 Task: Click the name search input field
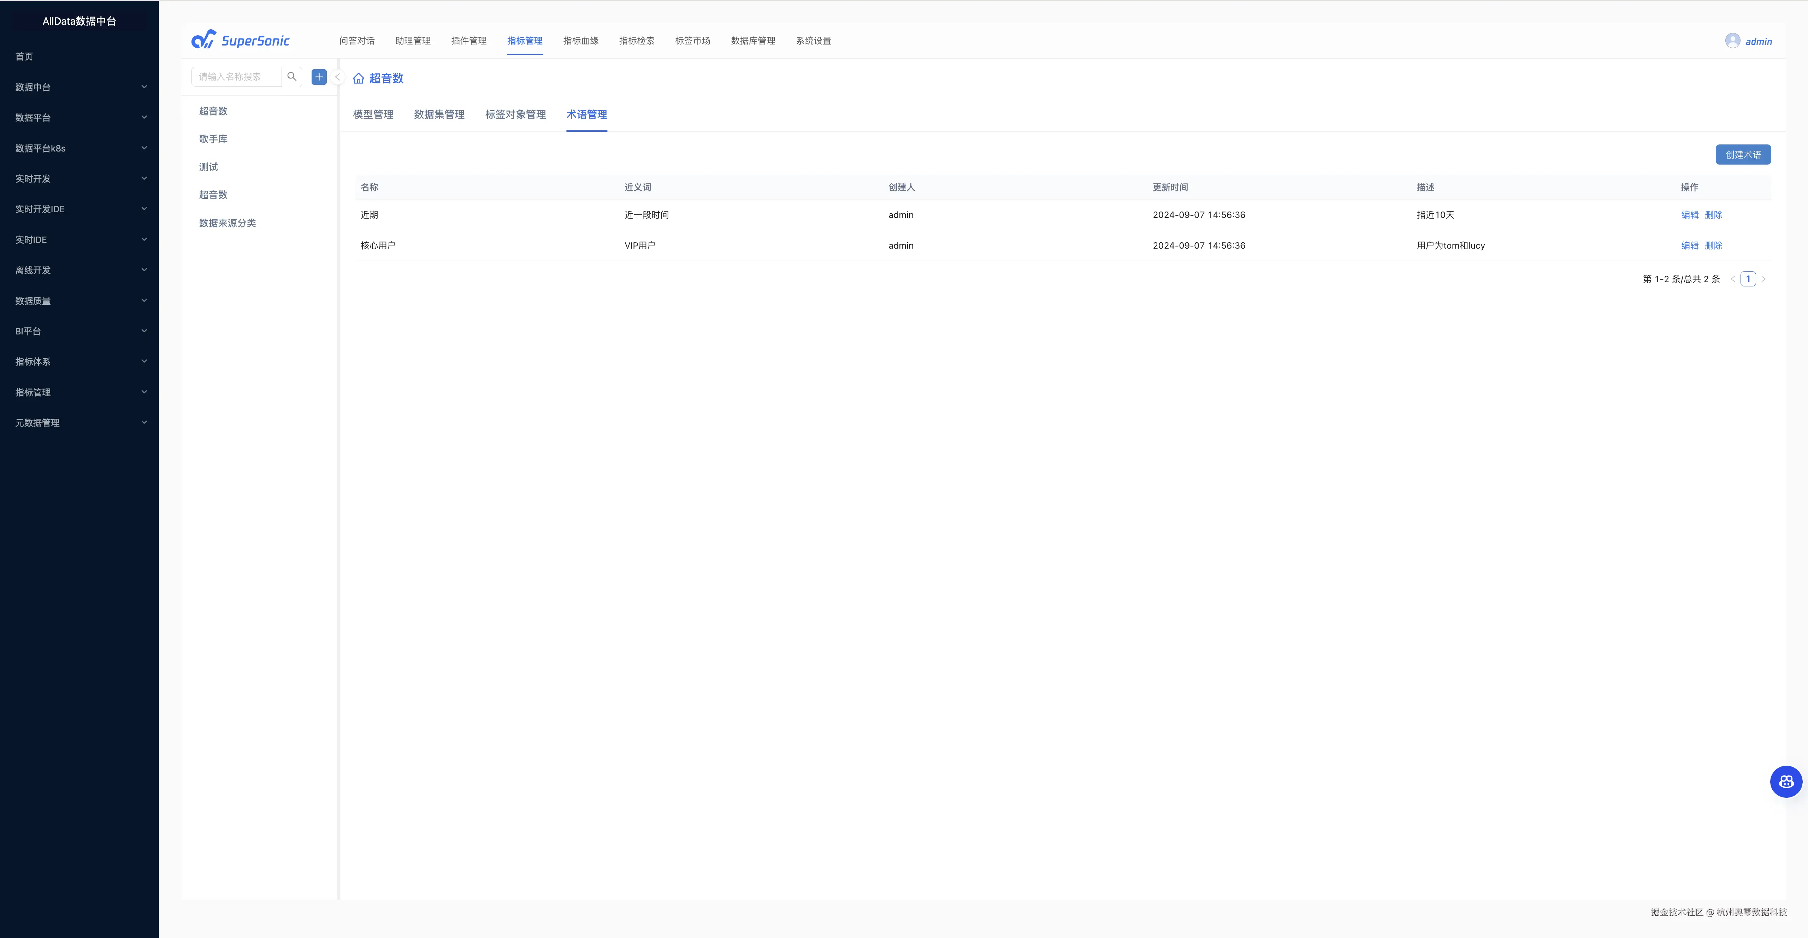click(x=237, y=77)
